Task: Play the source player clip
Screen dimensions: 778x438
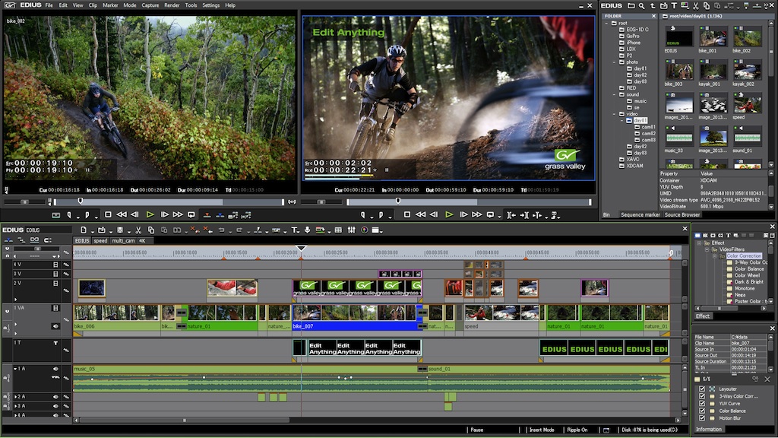Action: click(x=150, y=214)
